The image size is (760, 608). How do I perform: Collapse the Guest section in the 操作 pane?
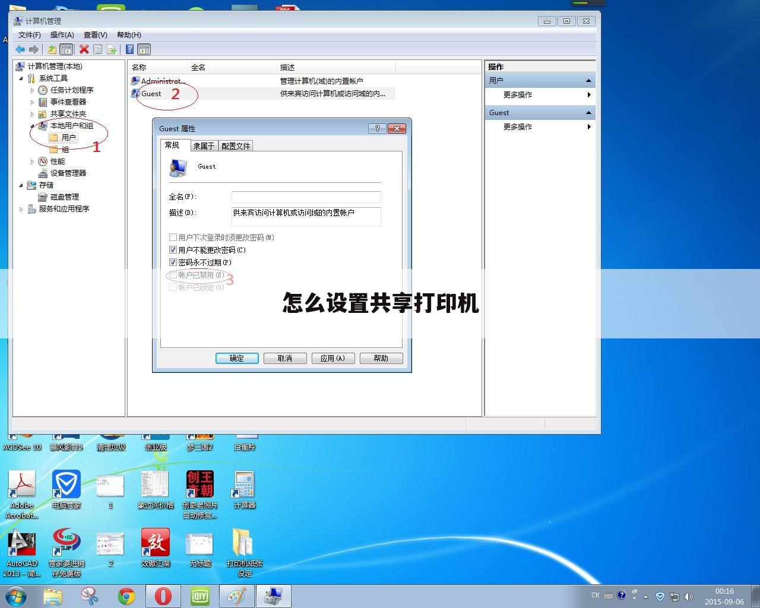[x=588, y=112]
